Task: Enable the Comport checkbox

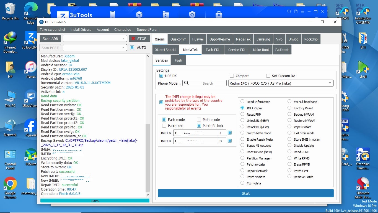Action: pyautogui.click(x=232, y=76)
